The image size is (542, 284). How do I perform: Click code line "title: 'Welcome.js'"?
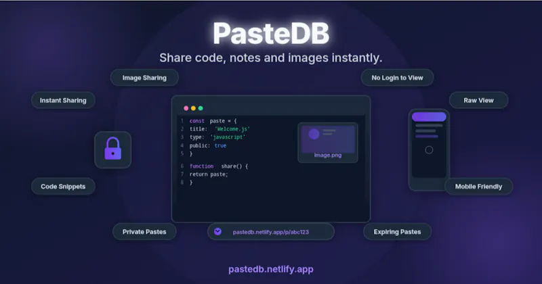[x=220, y=129]
